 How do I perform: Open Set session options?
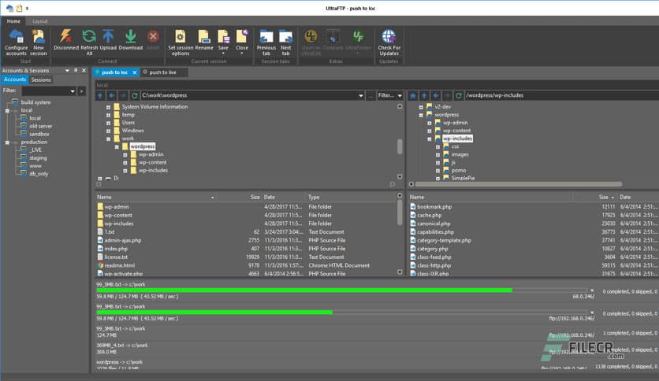pos(181,42)
